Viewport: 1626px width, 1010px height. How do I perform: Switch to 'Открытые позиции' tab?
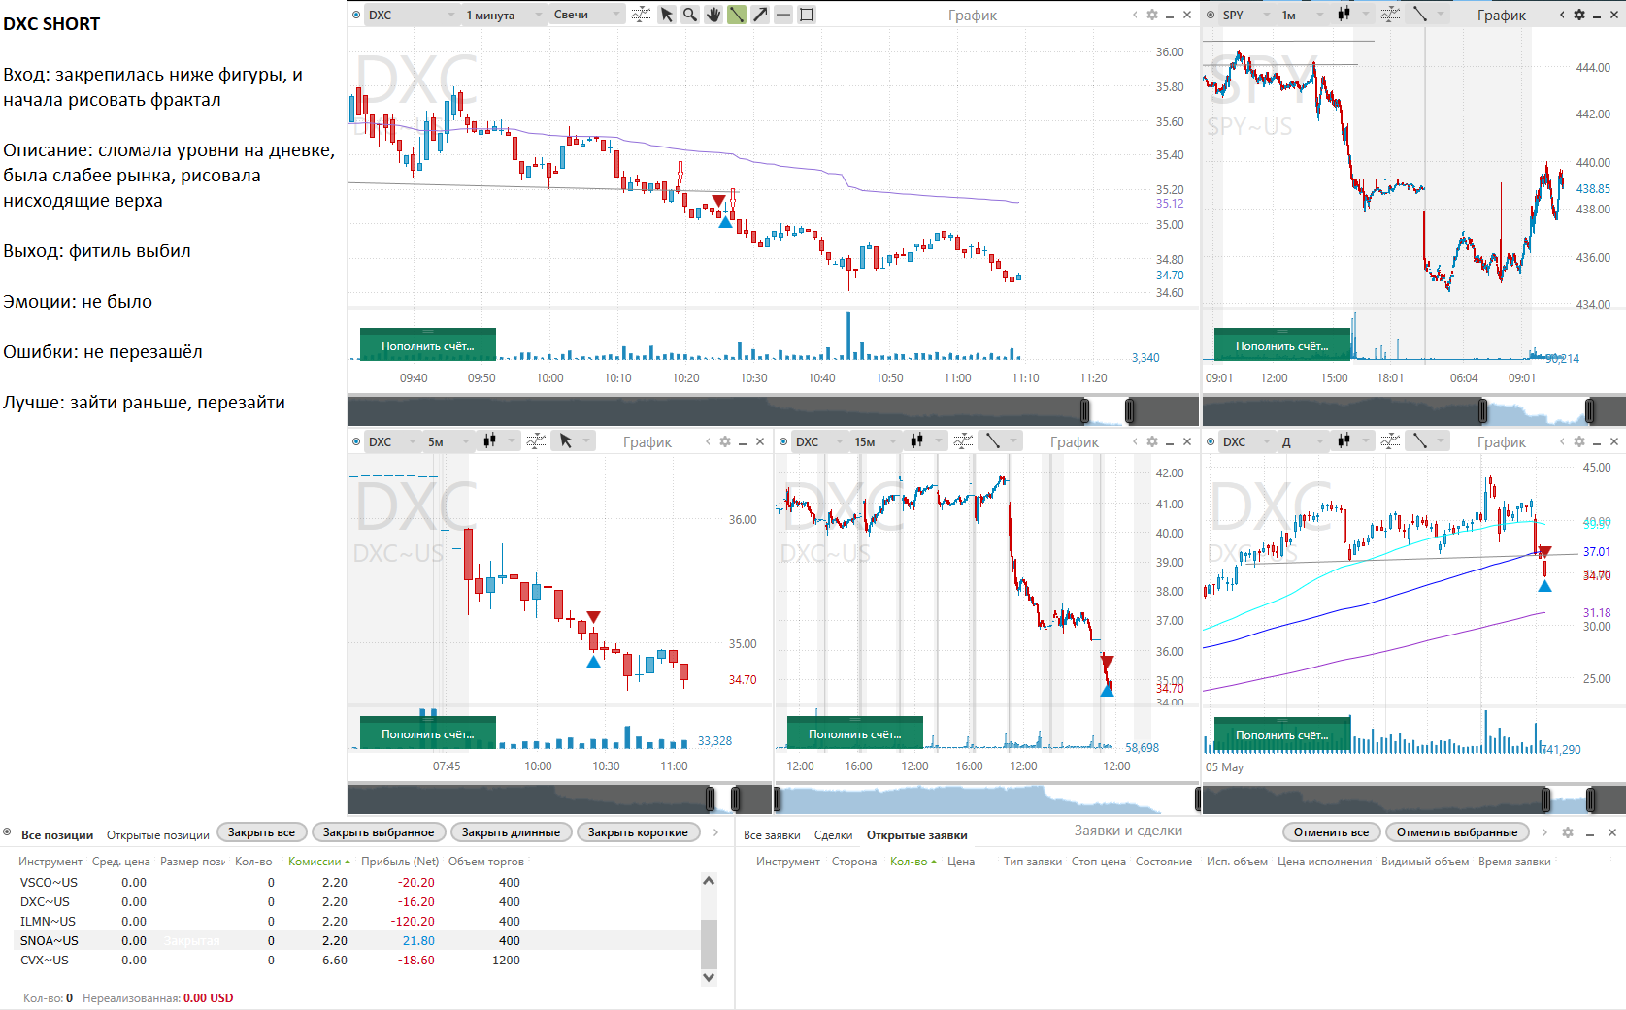[x=158, y=835]
